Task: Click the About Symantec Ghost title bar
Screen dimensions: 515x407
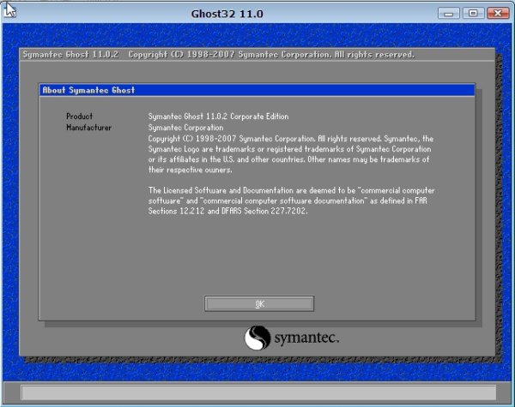Action: 257,90
